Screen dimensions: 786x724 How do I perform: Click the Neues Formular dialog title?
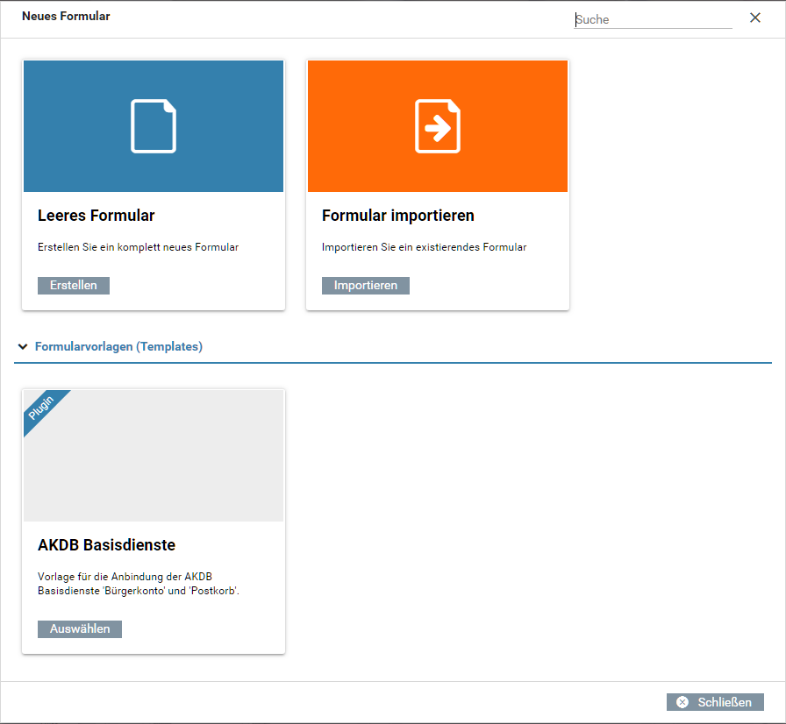pos(66,17)
